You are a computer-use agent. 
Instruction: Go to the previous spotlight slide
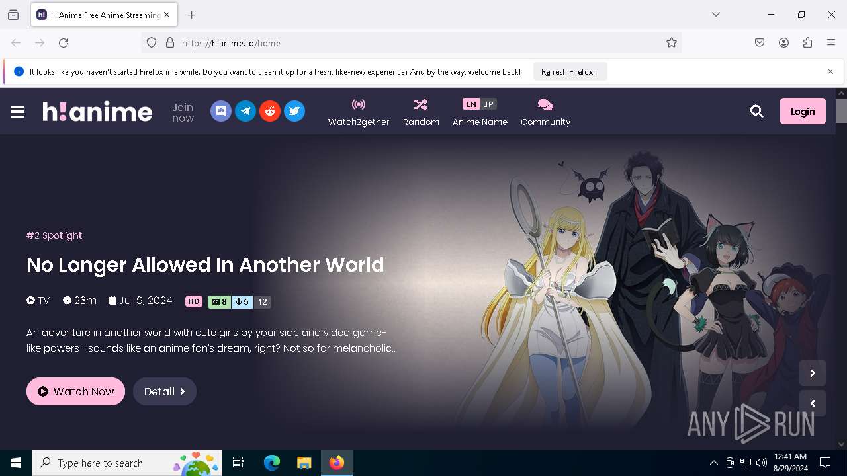pos(813,403)
